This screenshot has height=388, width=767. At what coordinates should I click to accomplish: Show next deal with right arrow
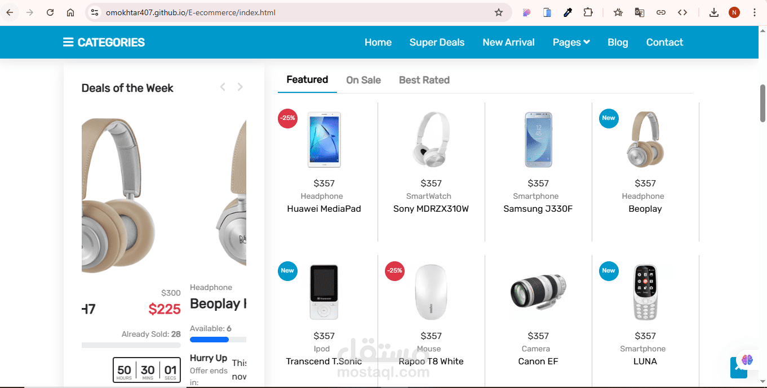(240, 87)
